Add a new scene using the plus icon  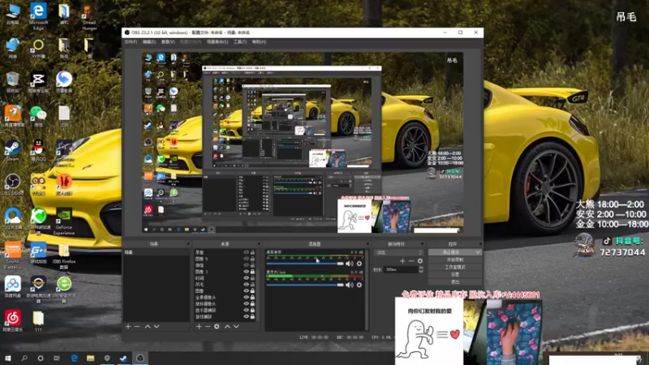(127, 326)
